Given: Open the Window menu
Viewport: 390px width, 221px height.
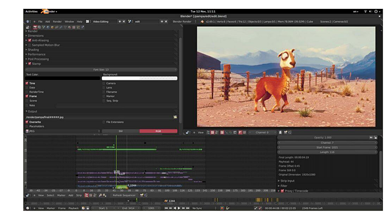Looking at the screenshot, I should pyautogui.click(x=69, y=22).
